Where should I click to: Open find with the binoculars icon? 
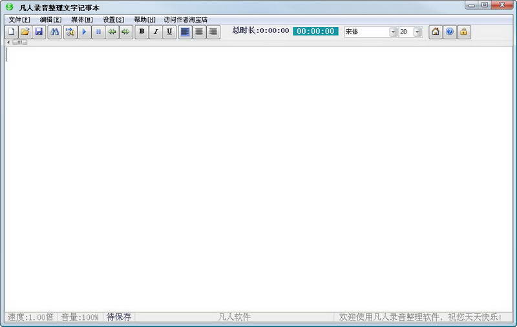[x=55, y=32]
